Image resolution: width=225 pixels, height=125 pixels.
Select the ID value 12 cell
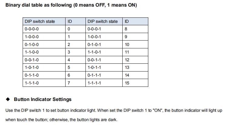tap(135, 60)
